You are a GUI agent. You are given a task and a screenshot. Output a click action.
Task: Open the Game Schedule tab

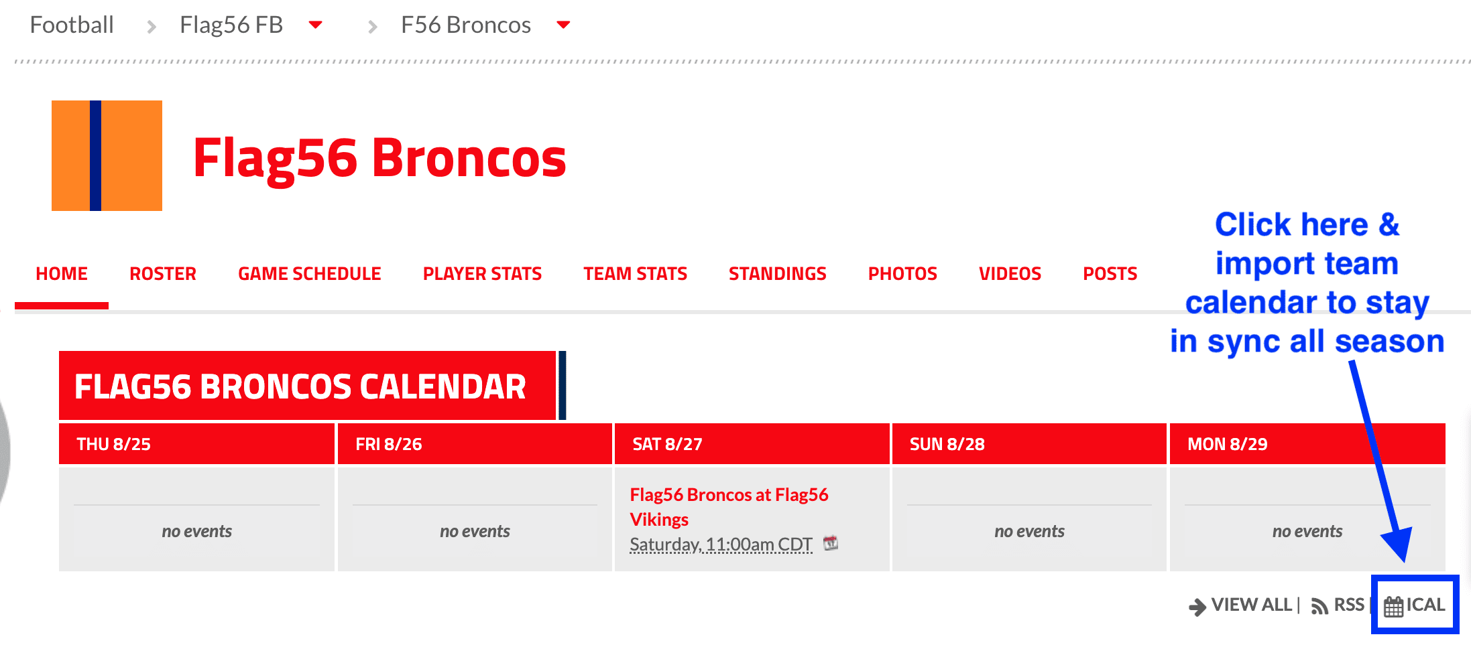(309, 273)
